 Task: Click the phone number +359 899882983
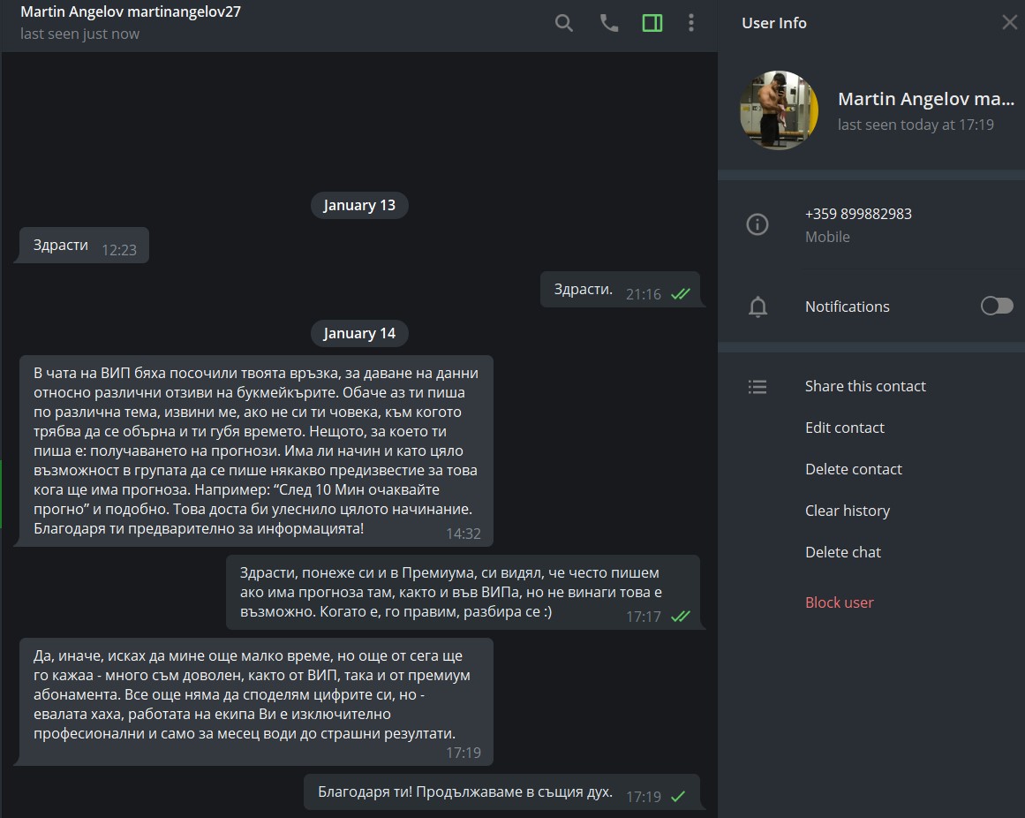click(x=858, y=214)
